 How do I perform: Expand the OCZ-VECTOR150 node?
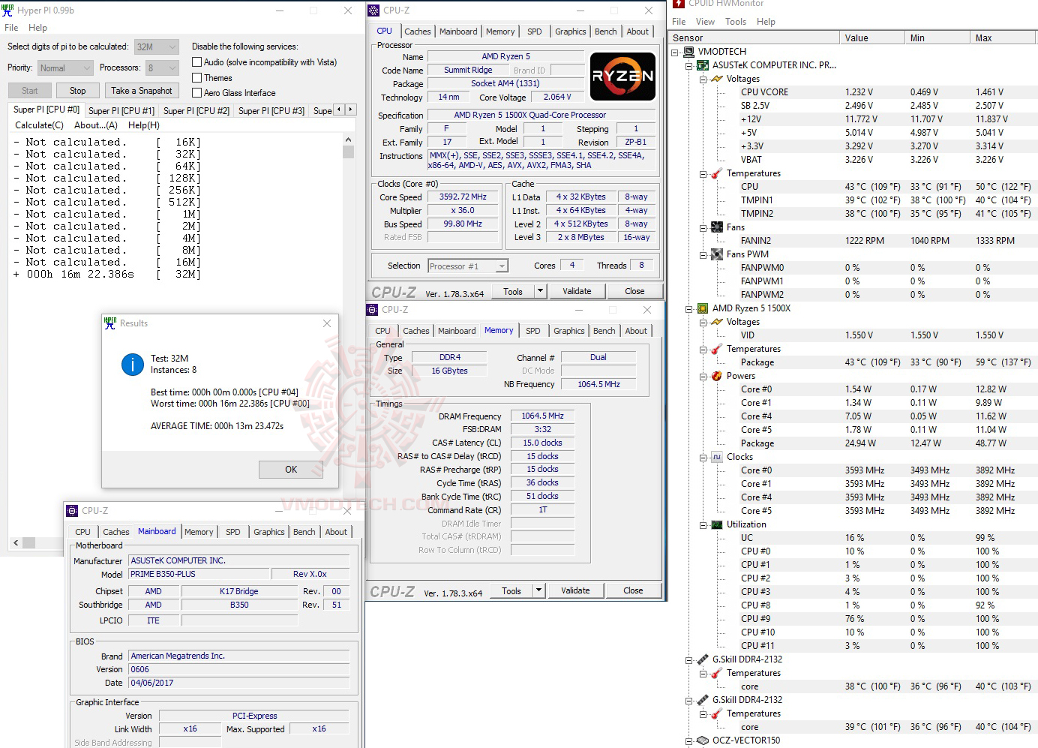(x=689, y=740)
